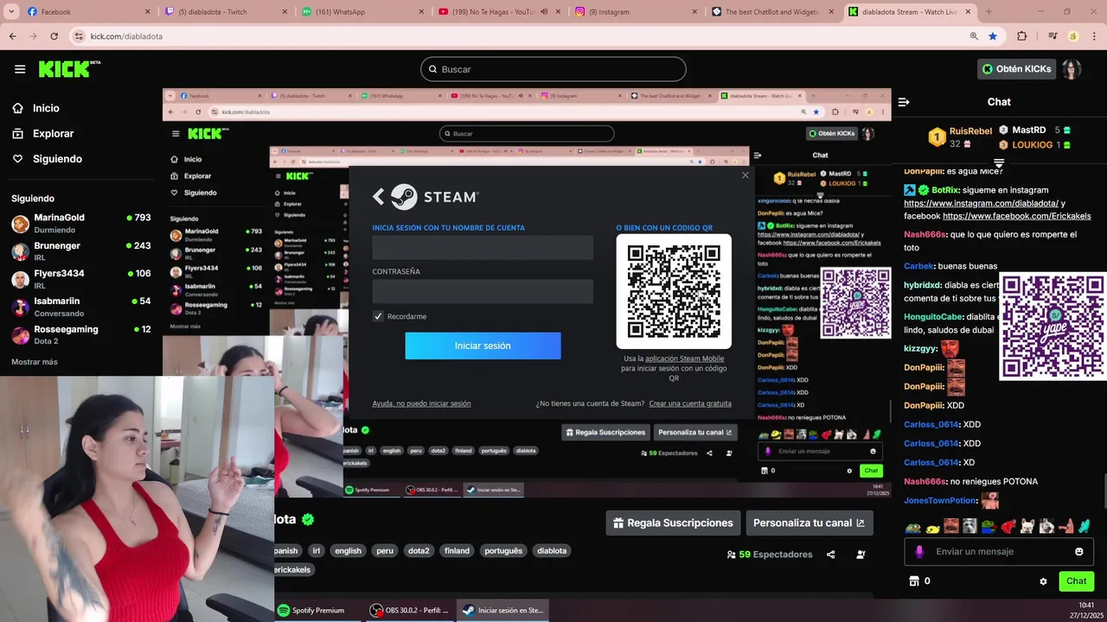Viewport: 1107px width, 622px height.
Task: Open your profile avatar in Kick header
Action: tap(1072, 69)
